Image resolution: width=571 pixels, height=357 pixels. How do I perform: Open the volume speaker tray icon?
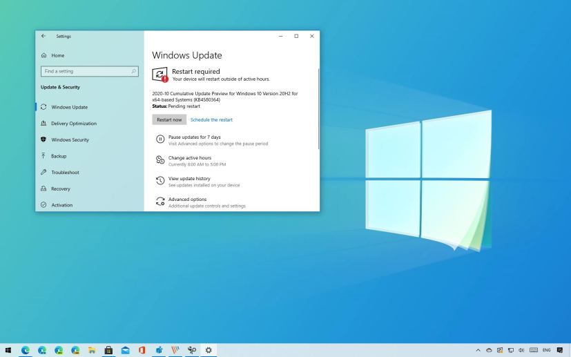(x=521, y=350)
